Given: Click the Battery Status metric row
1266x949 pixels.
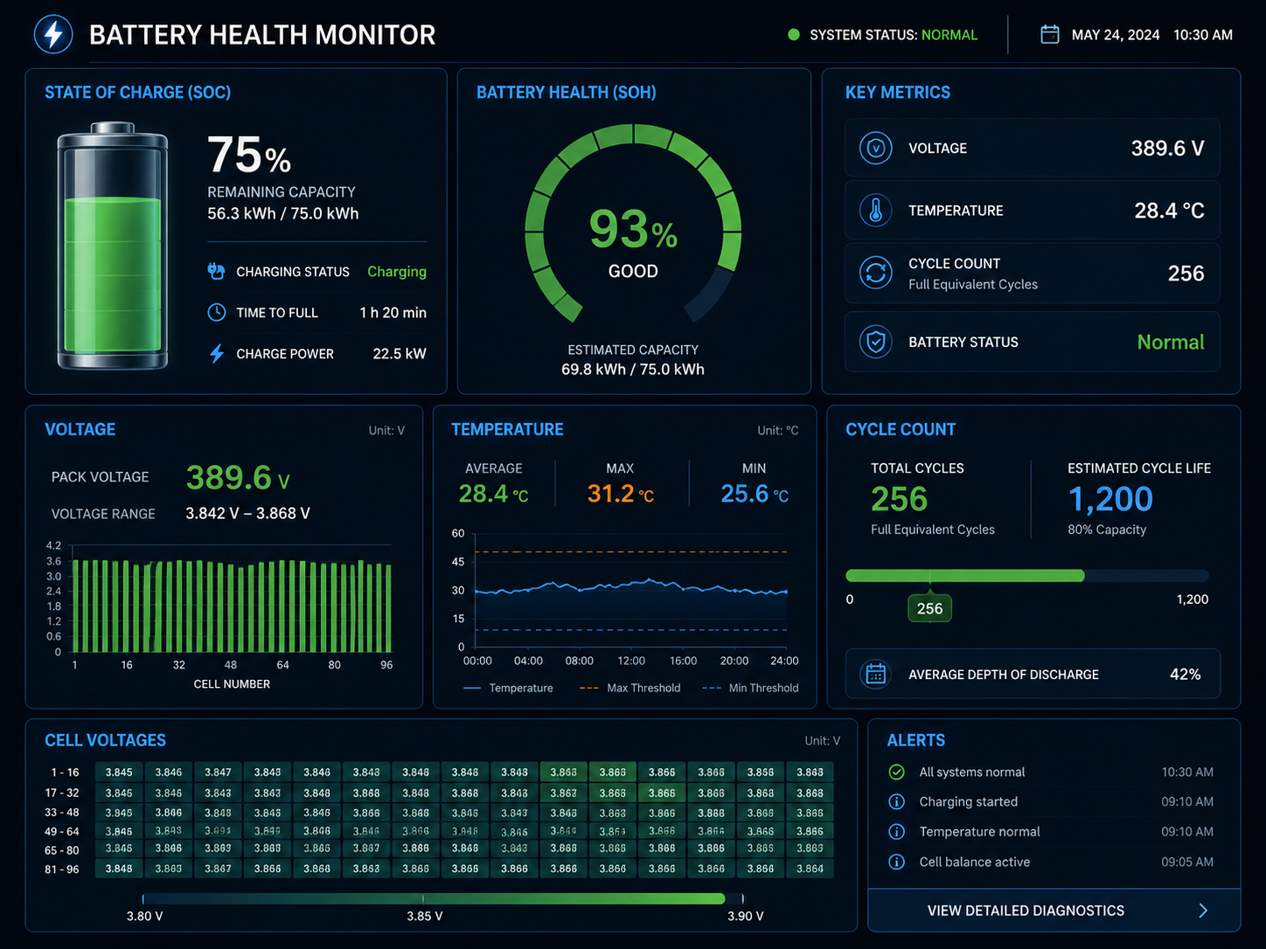Looking at the screenshot, I should tap(1032, 342).
